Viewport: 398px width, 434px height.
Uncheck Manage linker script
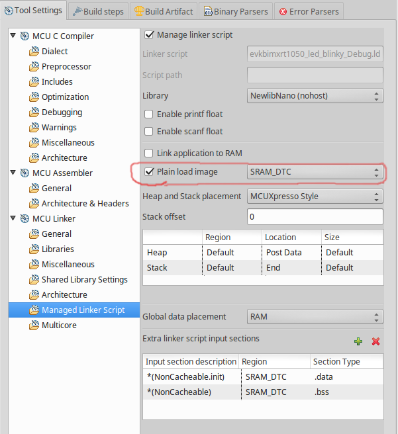[x=149, y=35]
